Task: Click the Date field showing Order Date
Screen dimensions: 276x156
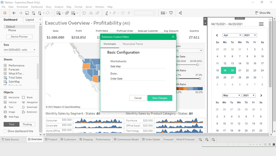Action: (x=138, y=79)
